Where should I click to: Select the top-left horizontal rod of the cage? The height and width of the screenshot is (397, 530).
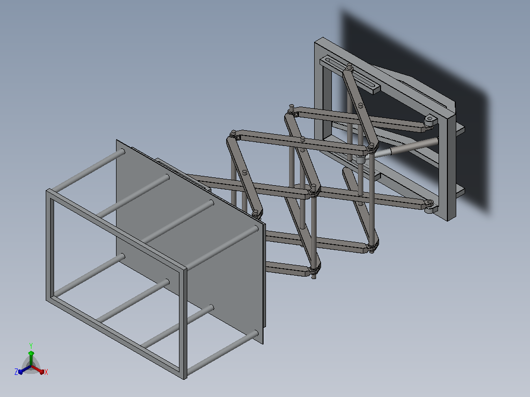[x=88, y=170]
